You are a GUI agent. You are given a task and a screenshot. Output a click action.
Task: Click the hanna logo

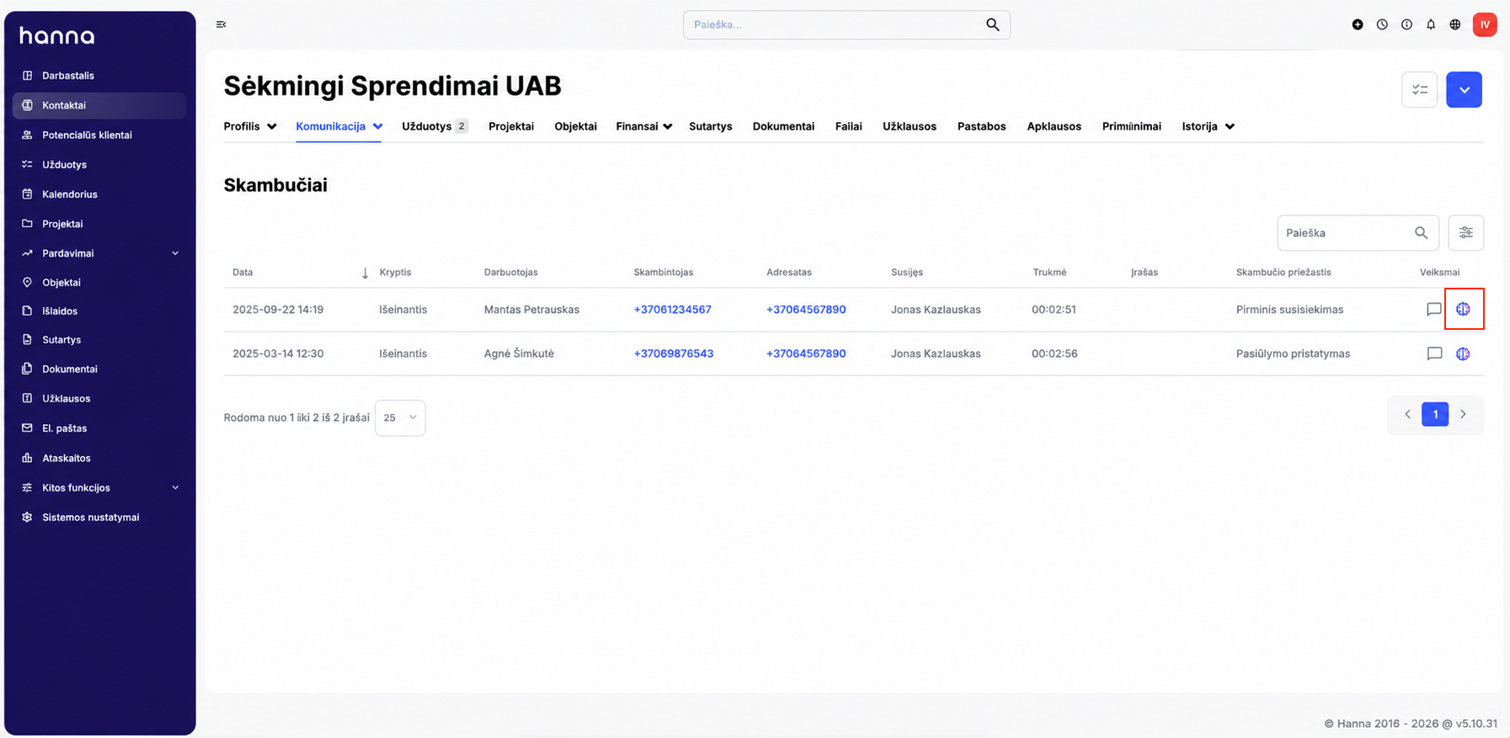(56, 35)
